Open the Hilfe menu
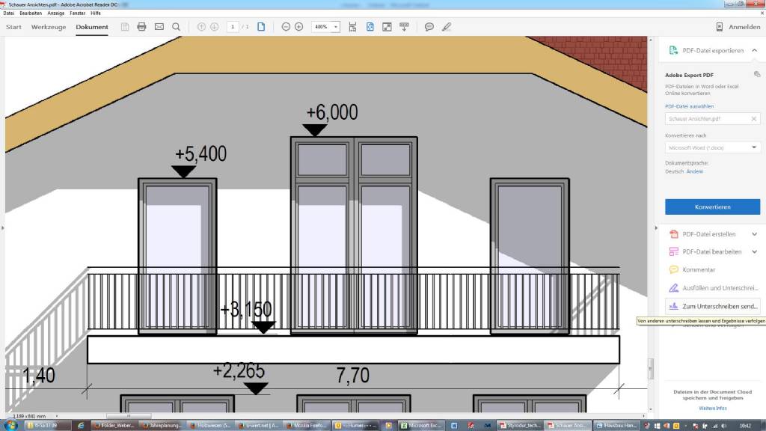Screen dimensions: 766x431 coord(96,13)
